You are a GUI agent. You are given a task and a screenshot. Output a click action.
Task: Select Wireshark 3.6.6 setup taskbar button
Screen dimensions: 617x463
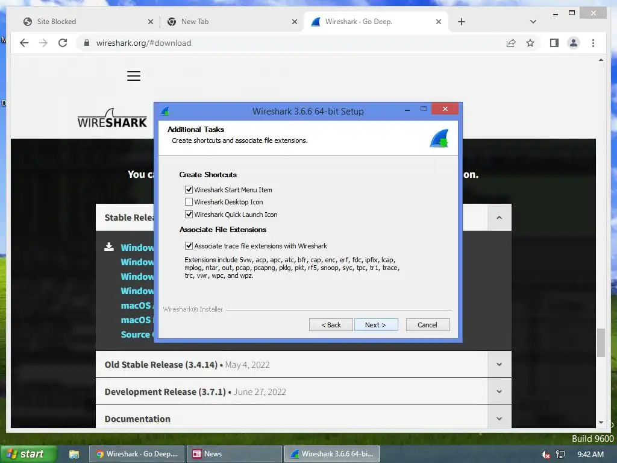point(332,454)
